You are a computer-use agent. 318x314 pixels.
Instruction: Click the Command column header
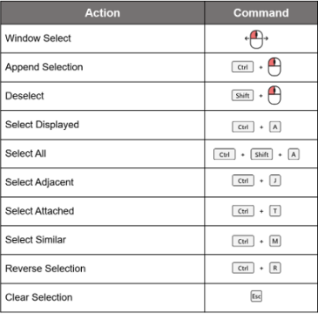tap(260, 13)
